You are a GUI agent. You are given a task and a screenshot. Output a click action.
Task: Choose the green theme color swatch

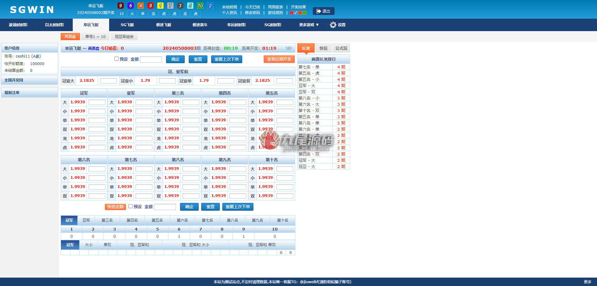[304, 13]
